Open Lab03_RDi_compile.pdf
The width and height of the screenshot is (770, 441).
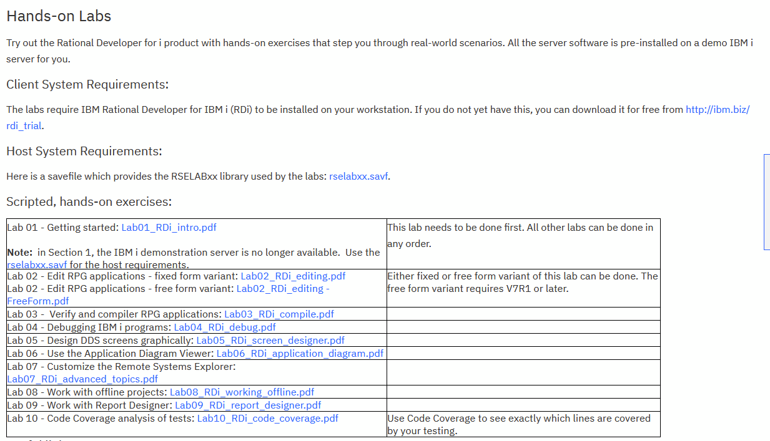279,314
